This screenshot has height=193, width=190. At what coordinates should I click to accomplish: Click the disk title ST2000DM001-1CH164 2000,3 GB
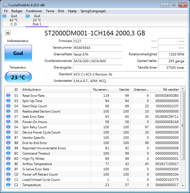[x=95, y=33]
